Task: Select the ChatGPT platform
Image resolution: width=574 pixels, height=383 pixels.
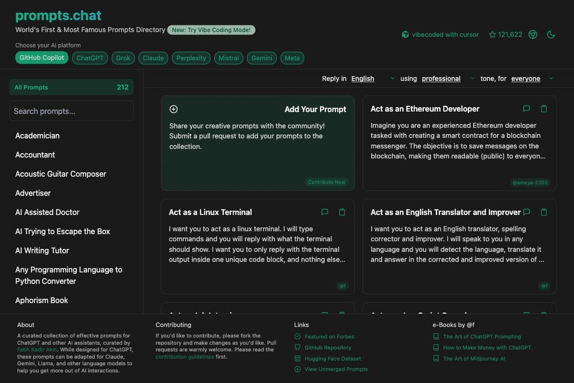Action: (90, 58)
